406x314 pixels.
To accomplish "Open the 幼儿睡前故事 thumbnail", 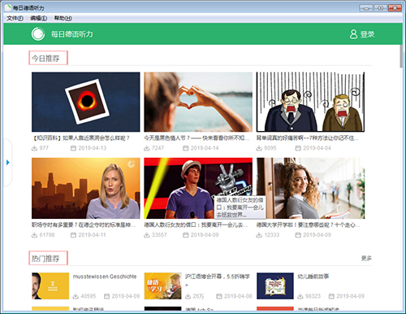I will point(275,286).
